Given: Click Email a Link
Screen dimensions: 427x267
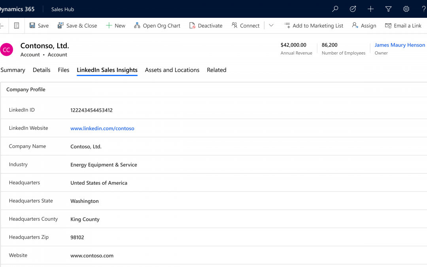Looking at the screenshot, I should pos(403,26).
